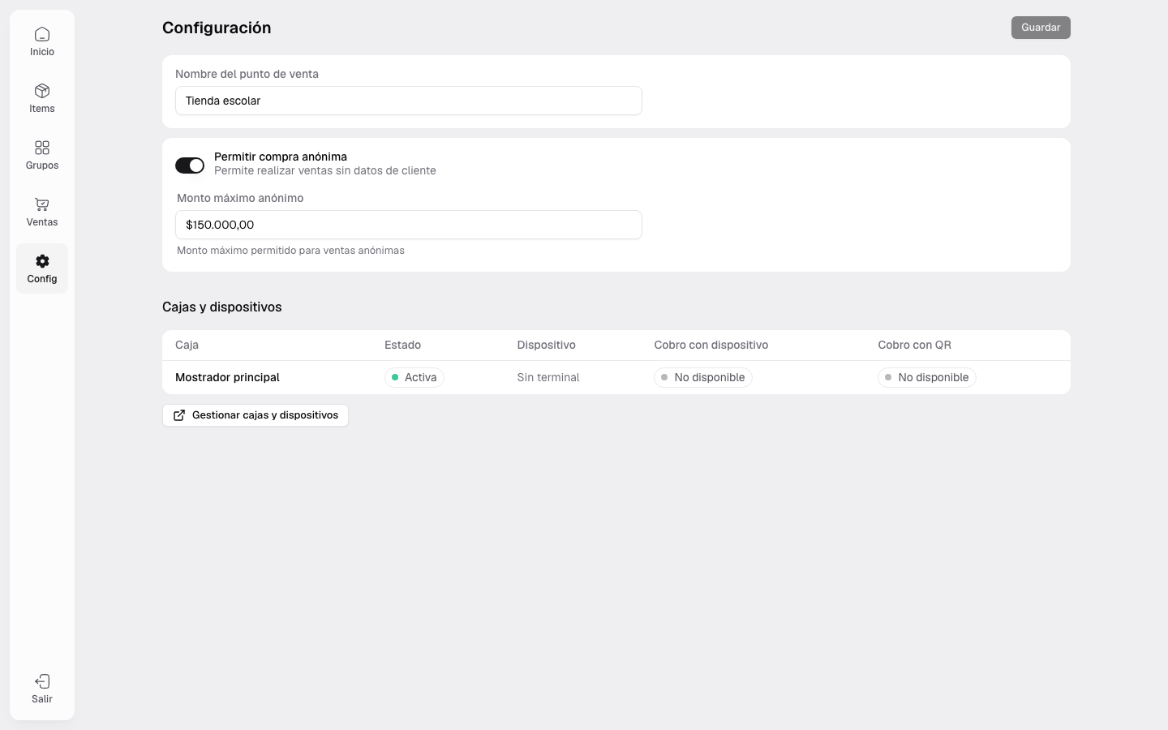Click the Monto máximo permitido helper text

[290, 251]
